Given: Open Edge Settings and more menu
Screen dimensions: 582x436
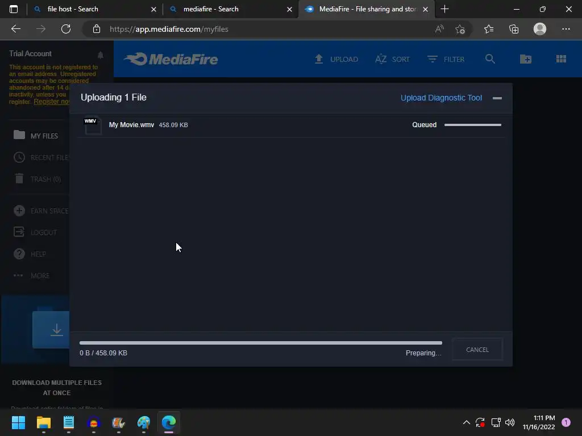Looking at the screenshot, I should pos(566,29).
